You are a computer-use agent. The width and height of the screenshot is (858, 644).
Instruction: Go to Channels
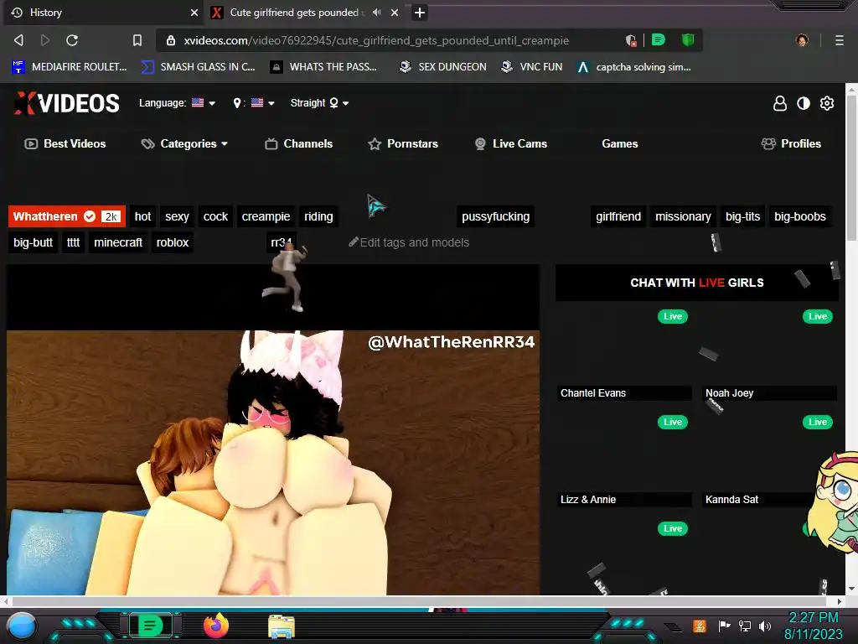click(x=299, y=143)
